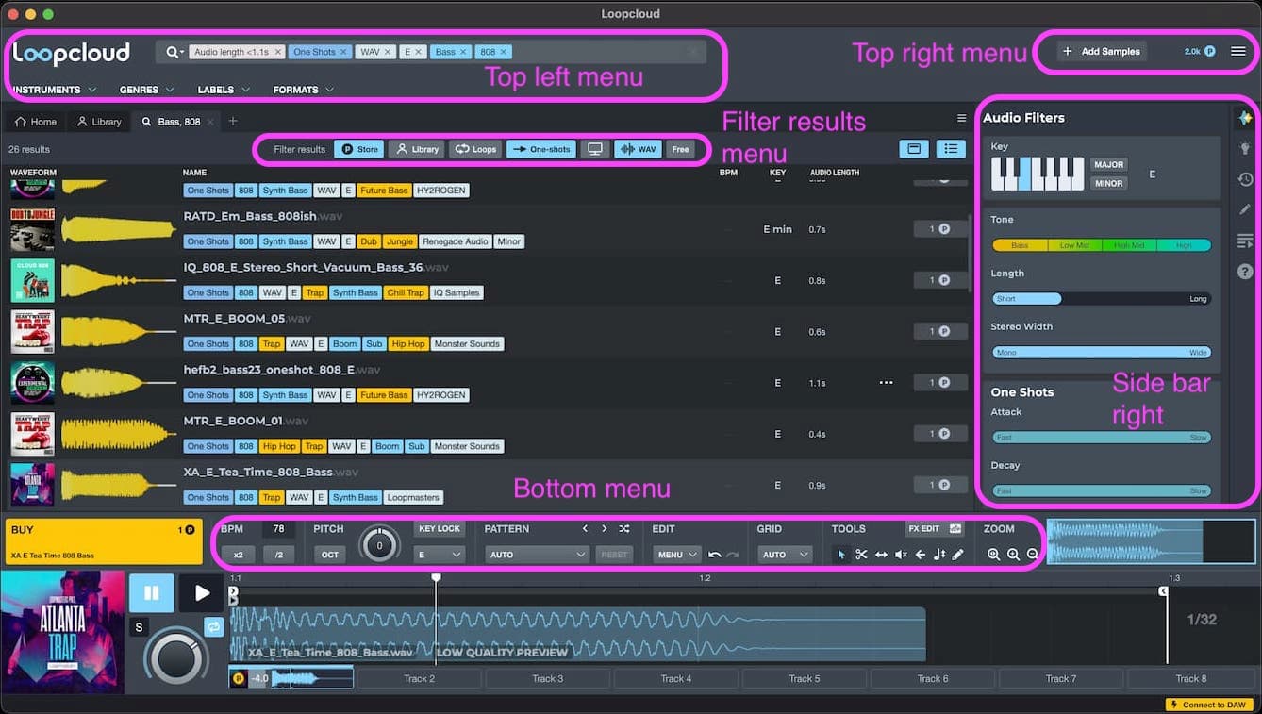The width and height of the screenshot is (1262, 714).
Task: Toggle the S solo button
Action: coord(139,627)
